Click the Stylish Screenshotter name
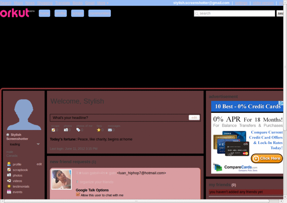The image size is (287, 203). 17,137
